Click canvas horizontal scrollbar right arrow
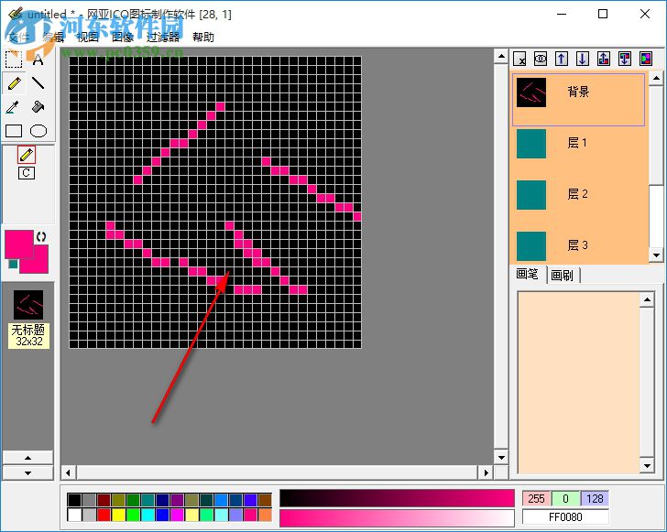This screenshot has height=532, width=667. coord(487,472)
